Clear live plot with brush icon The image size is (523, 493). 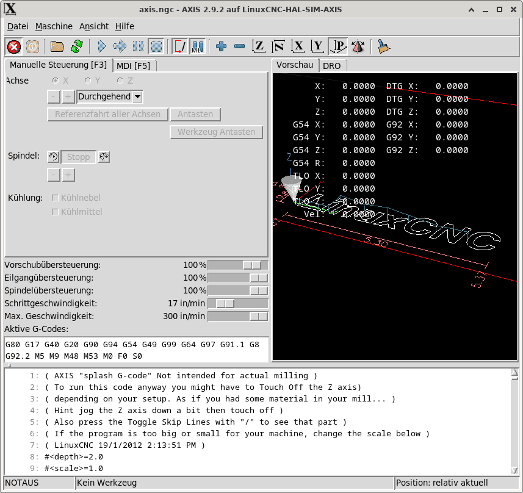click(x=384, y=46)
